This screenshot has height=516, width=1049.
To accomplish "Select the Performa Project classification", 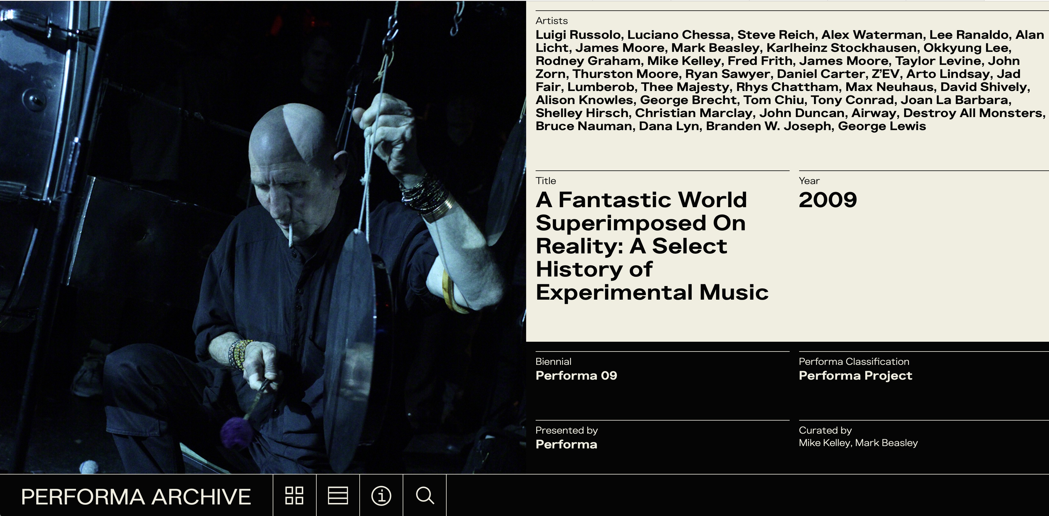I will [x=855, y=375].
